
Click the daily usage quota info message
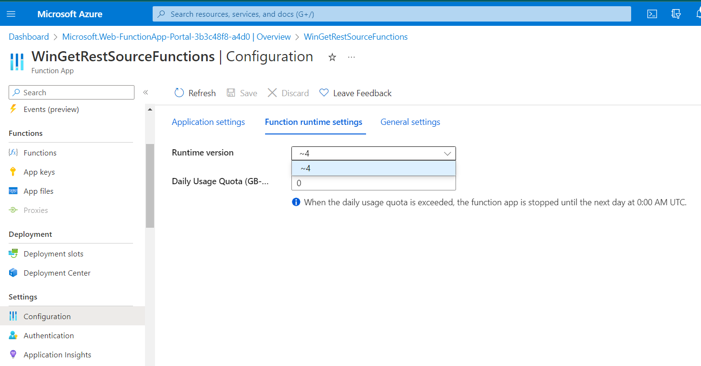[495, 202]
